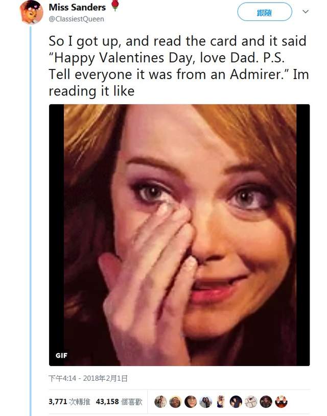Click the first liker avatar in the row
Image resolution: width=327 pixels, height=416 pixels.
point(160,401)
